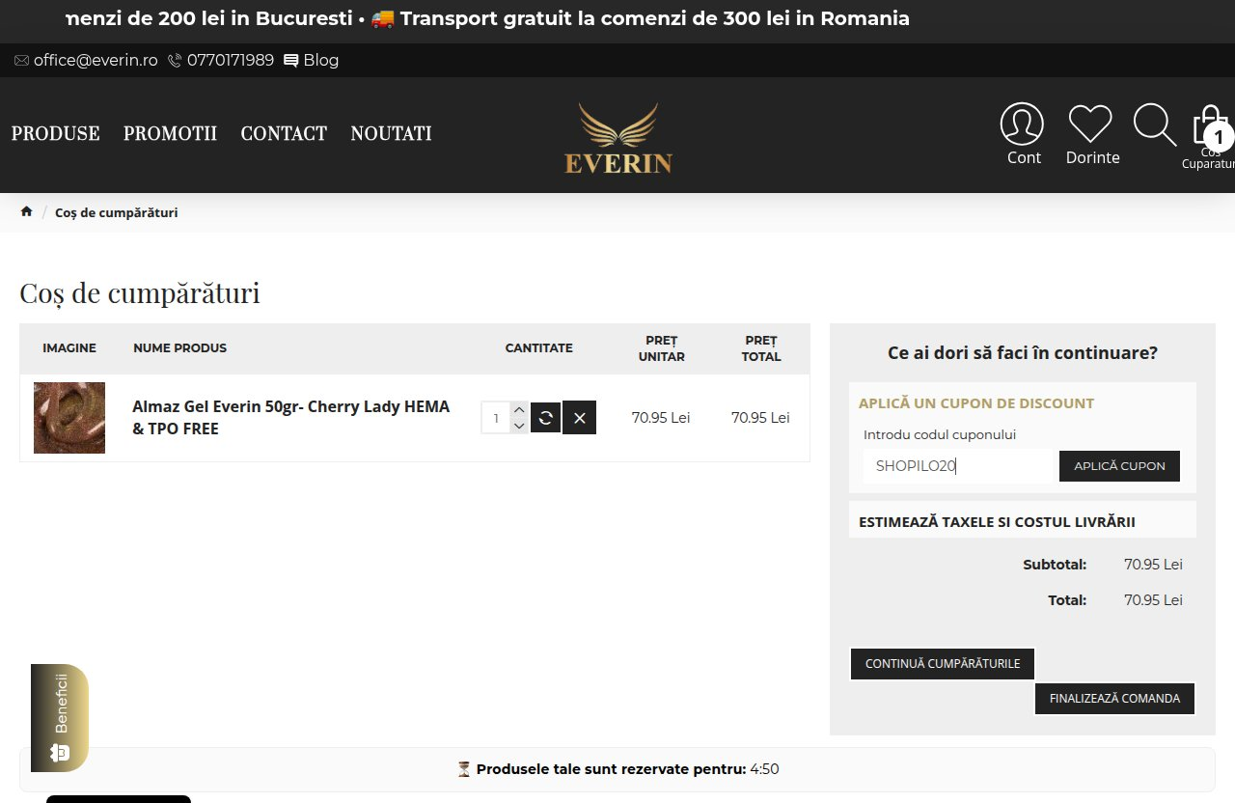Click the free transport announcement banner
This screenshot has width=1235, height=803.
[617, 19]
